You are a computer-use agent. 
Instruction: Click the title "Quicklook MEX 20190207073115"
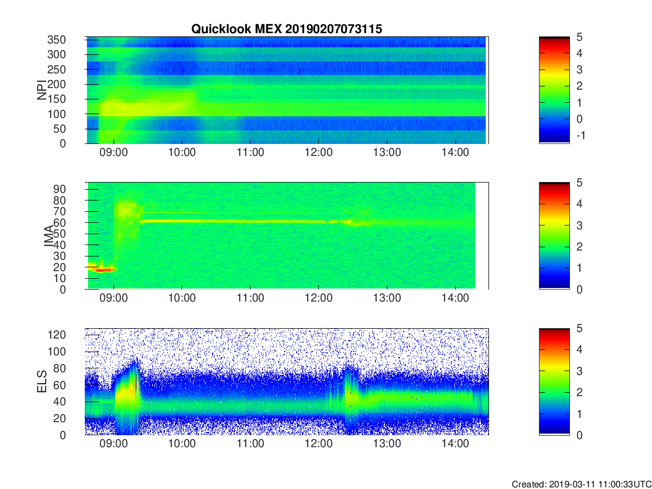coord(286,29)
